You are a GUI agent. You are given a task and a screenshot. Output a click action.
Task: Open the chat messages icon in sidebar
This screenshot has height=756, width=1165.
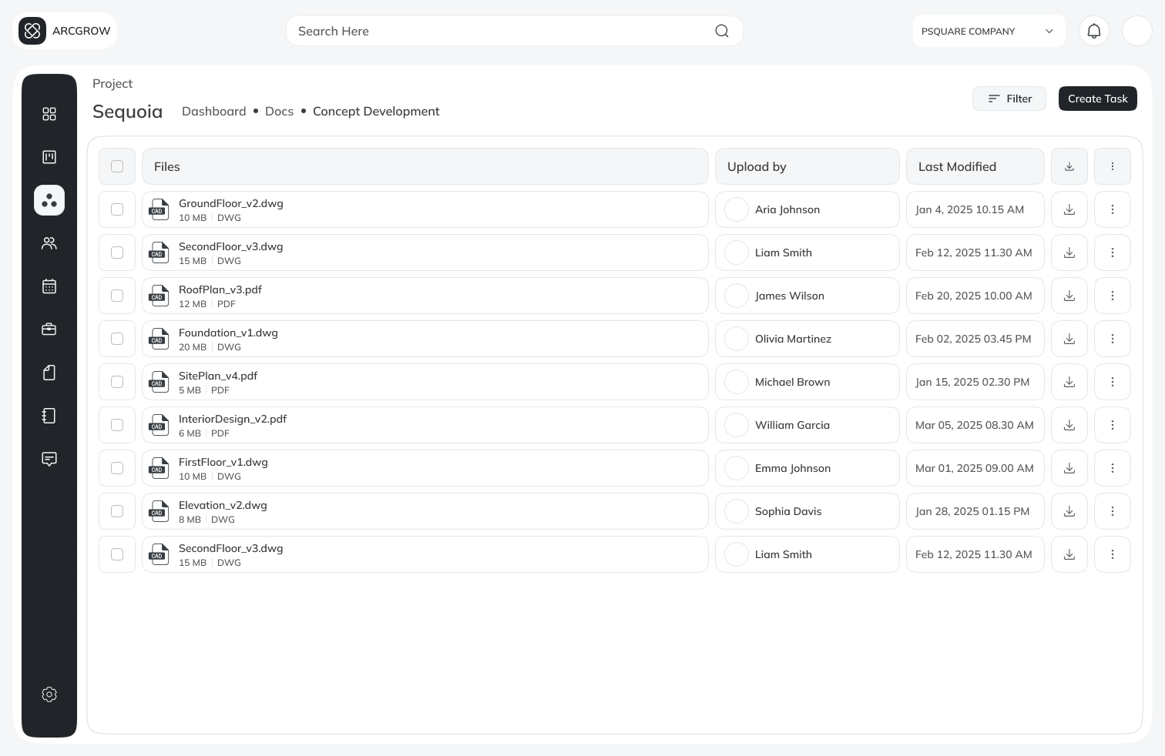click(49, 459)
